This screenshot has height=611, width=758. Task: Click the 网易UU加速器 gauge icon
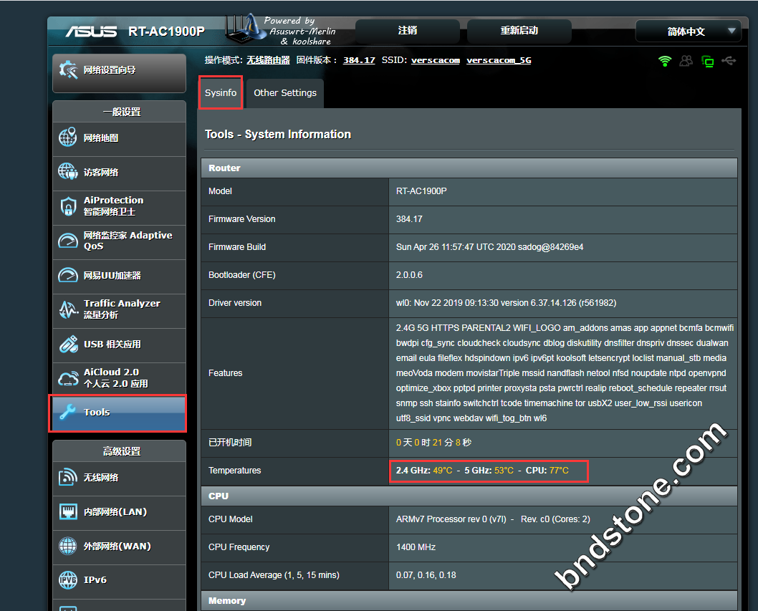pyautogui.click(x=67, y=275)
